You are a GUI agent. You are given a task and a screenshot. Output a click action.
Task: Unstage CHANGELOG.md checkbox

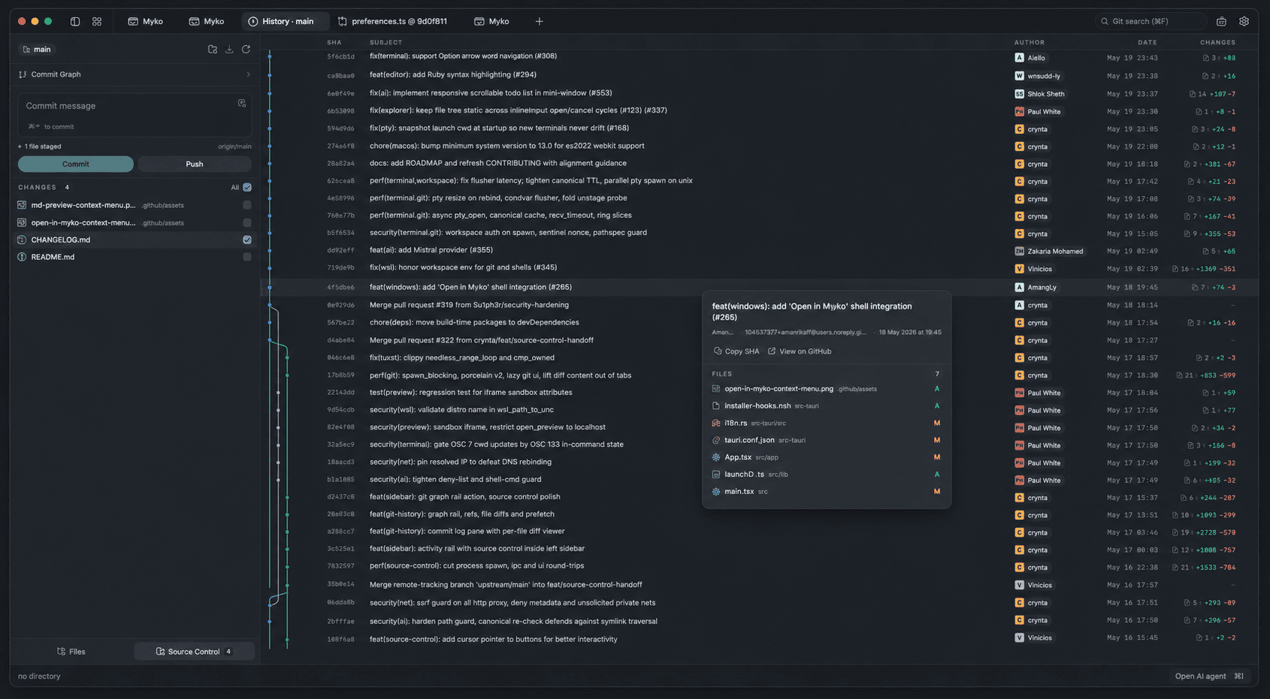tap(247, 240)
